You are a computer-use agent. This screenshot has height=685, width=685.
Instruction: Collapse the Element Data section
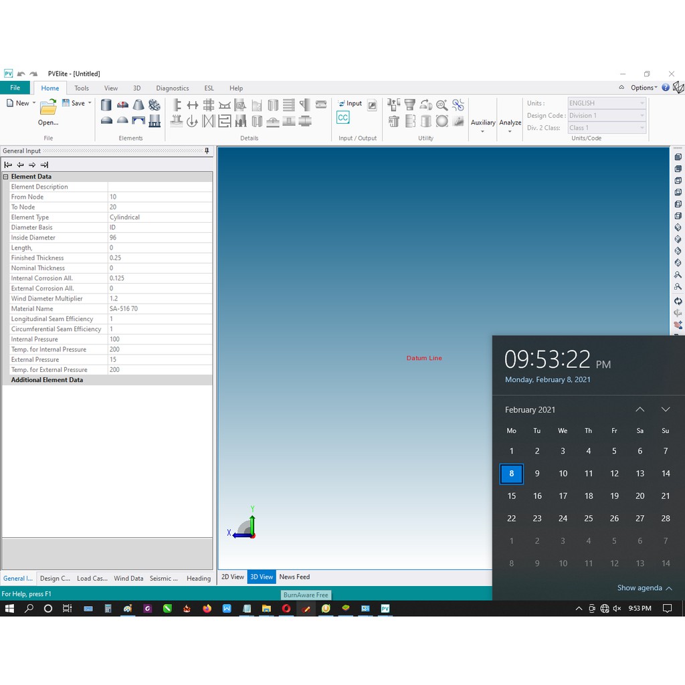6,177
